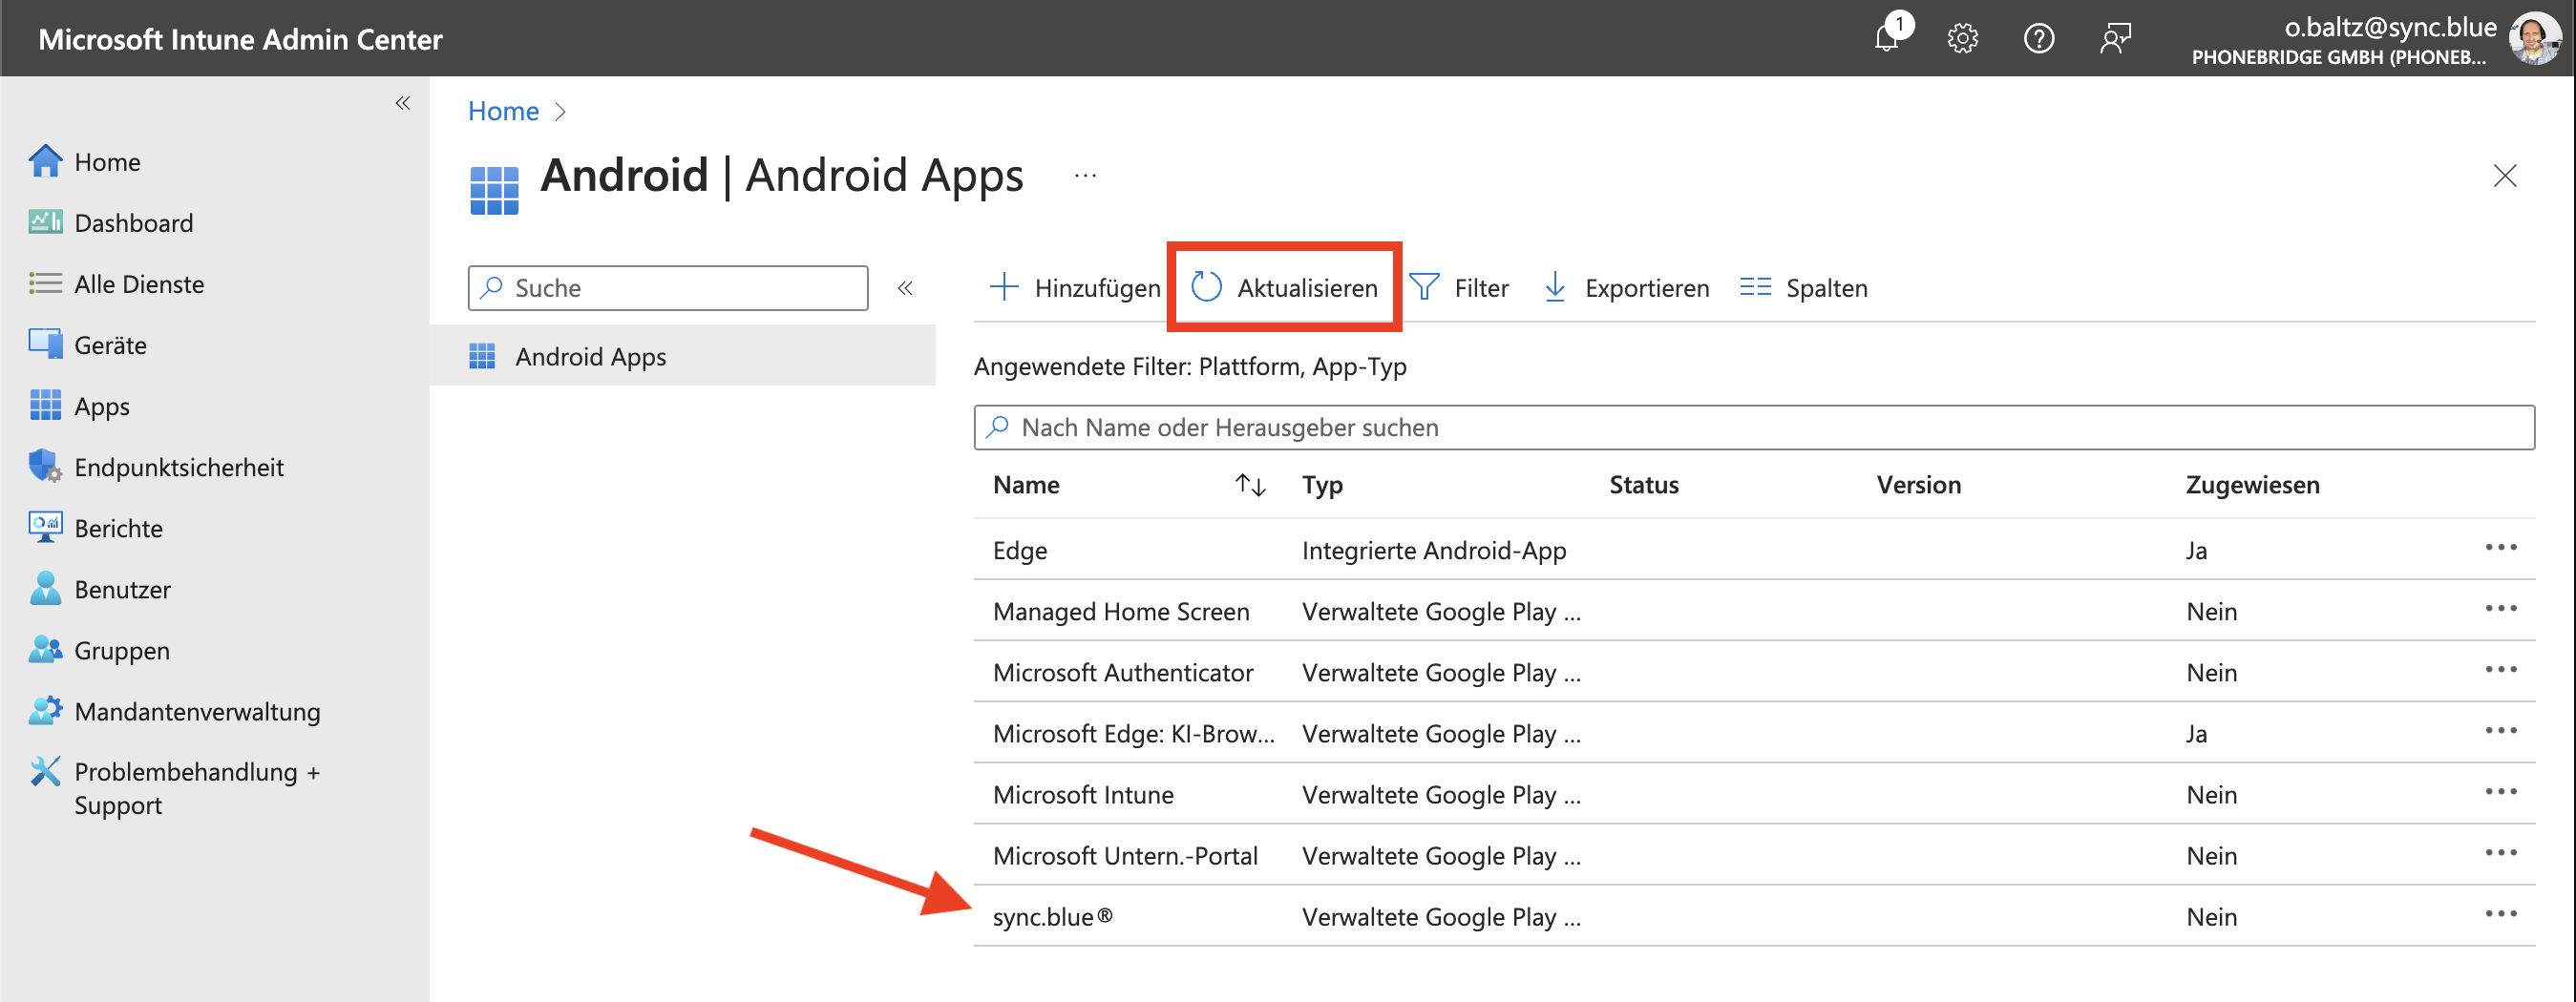This screenshot has height=1002, width=2576.
Task: Open more options for Managed Home Screen
Action: [x=2500, y=607]
